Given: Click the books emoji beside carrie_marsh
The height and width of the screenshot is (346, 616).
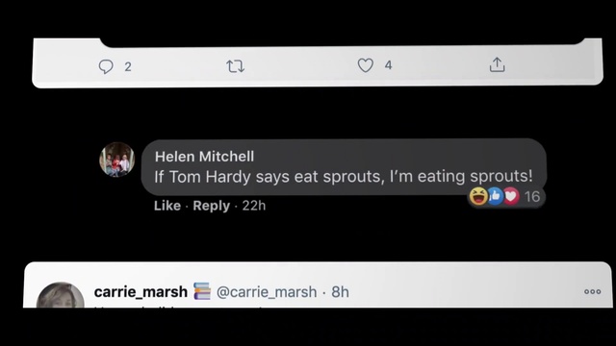Looking at the screenshot, I should click(x=202, y=291).
